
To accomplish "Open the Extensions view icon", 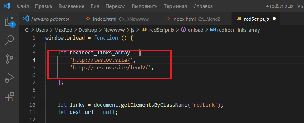I will pos(9,97).
